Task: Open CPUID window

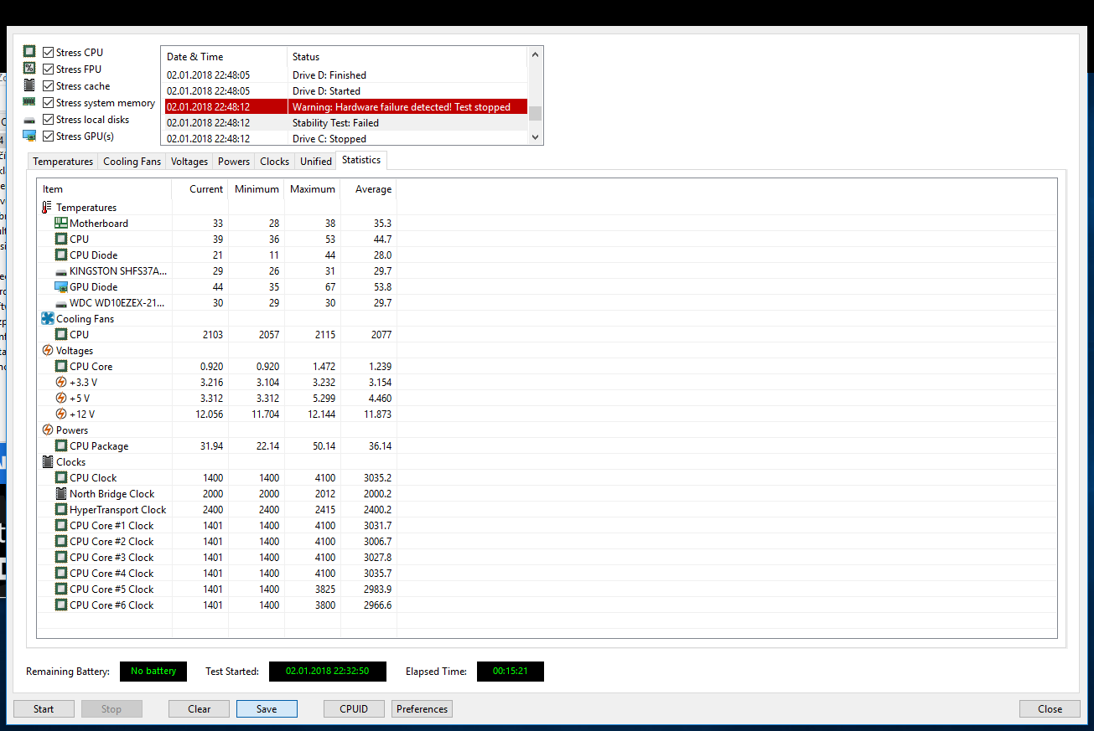Action: click(x=354, y=709)
